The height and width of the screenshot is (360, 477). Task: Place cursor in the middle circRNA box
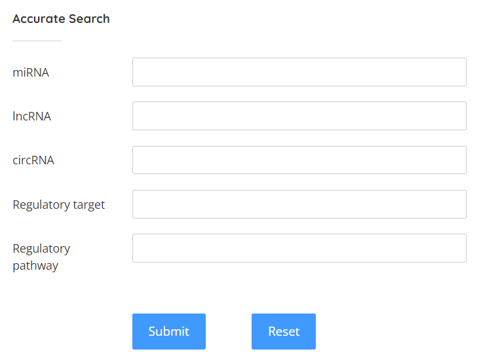point(299,160)
